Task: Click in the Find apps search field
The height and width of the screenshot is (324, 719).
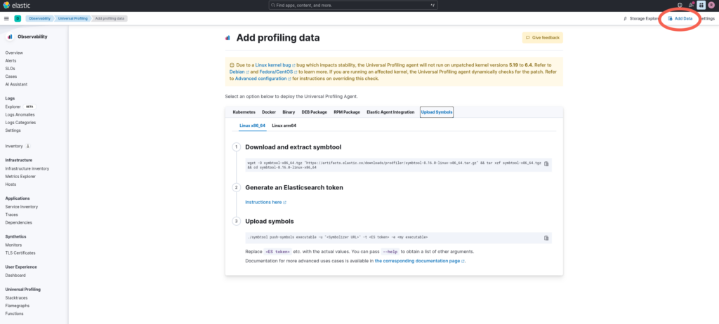Action: [353, 5]
